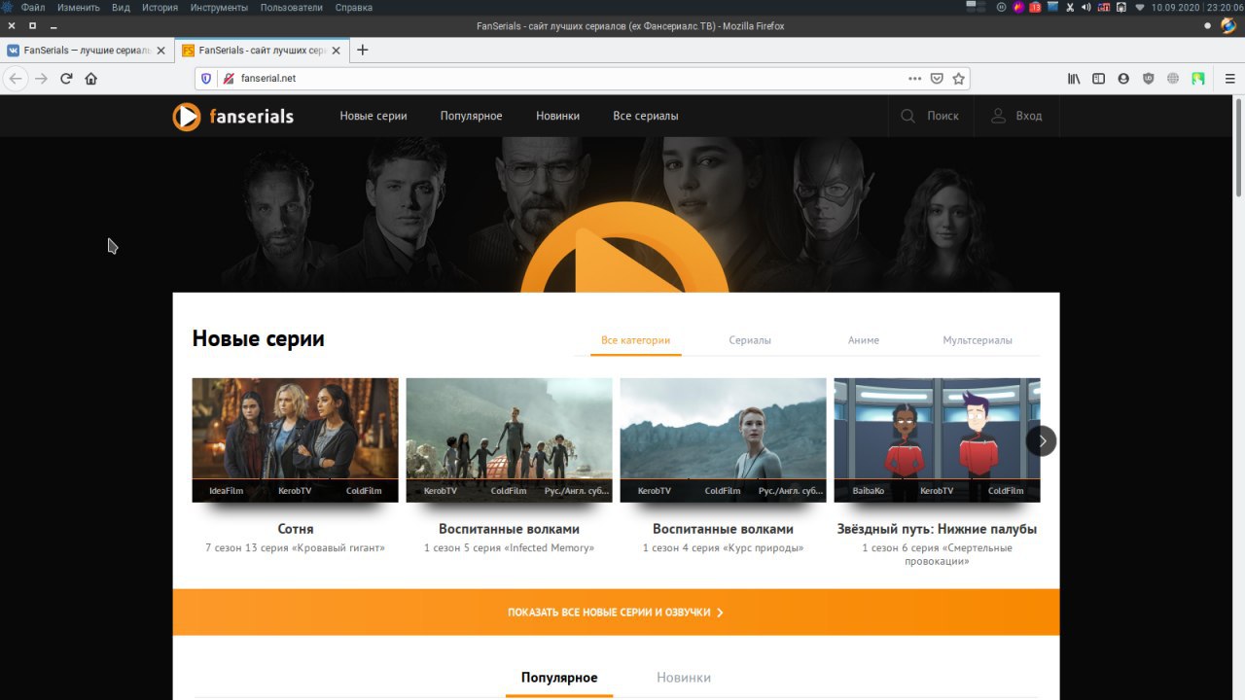The height and width of the screenshot is (700, 1245).
Task: Select IdeaFilm voiceover on Сотня card
Action: (227, 491)
